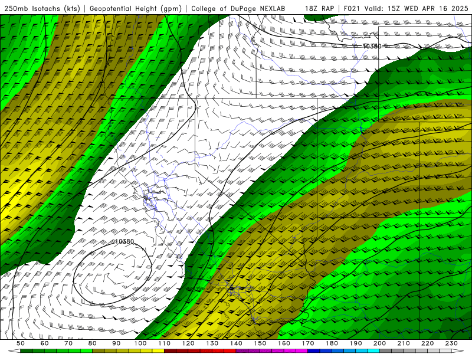The height and width of the screenshot is (354, 472).
Task: Click the 10380 contour label on the northern ridge line
Action: tap(372, 46)
